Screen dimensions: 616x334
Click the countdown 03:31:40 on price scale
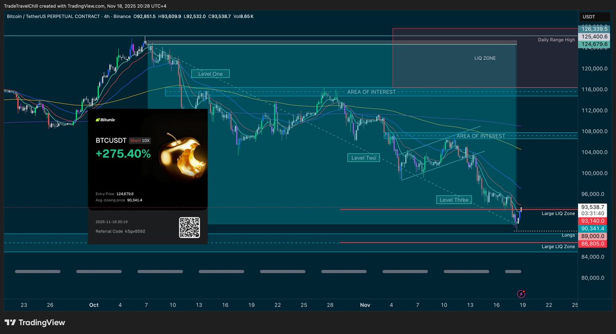[593, 213]
